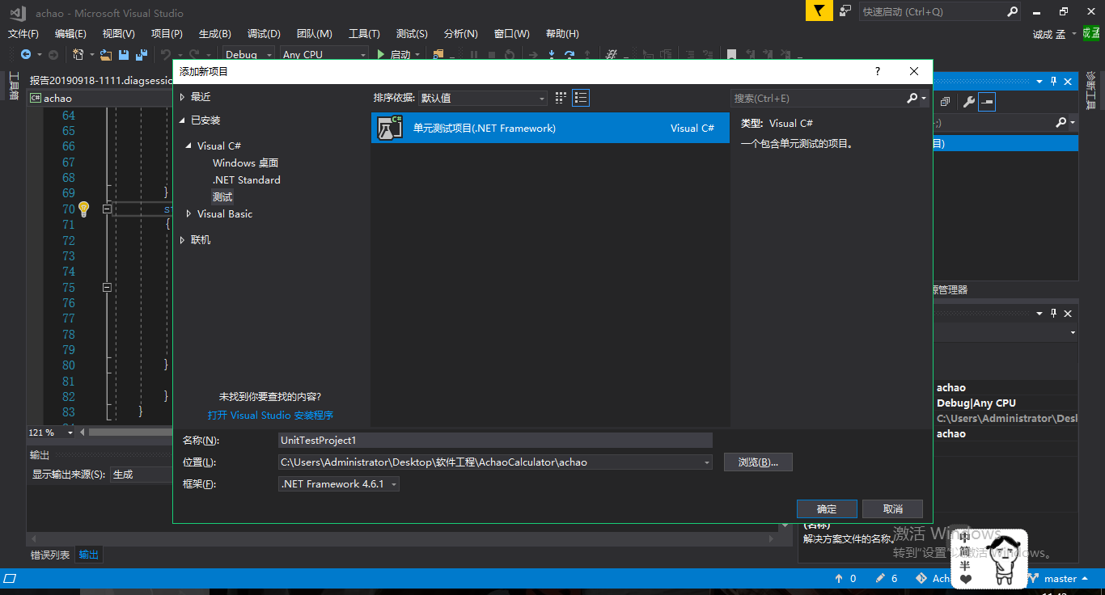The height and width of the screenshot is (595, 1105).
Task: Click the wrench properties icon in Solution Explorer
Action: [x=968, y=102]
